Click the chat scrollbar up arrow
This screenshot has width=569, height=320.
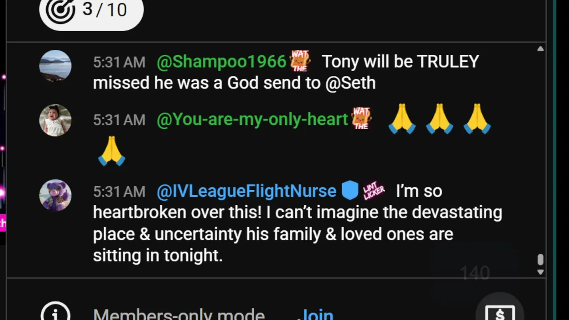pyautogui.click(x=541, y=49)
